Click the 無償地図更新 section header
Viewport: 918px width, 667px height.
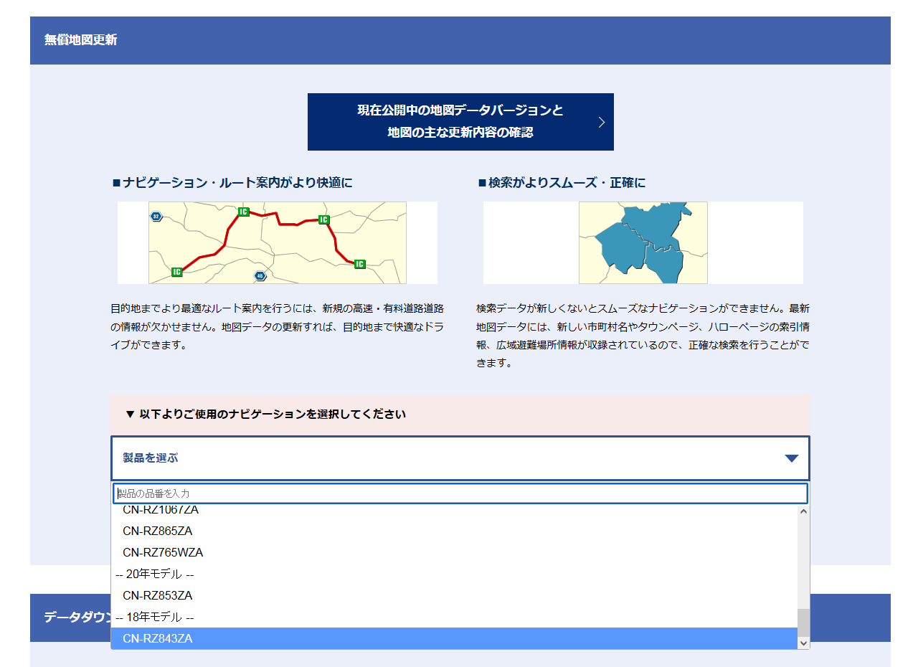pyautogui.click(x=460, y=40)
